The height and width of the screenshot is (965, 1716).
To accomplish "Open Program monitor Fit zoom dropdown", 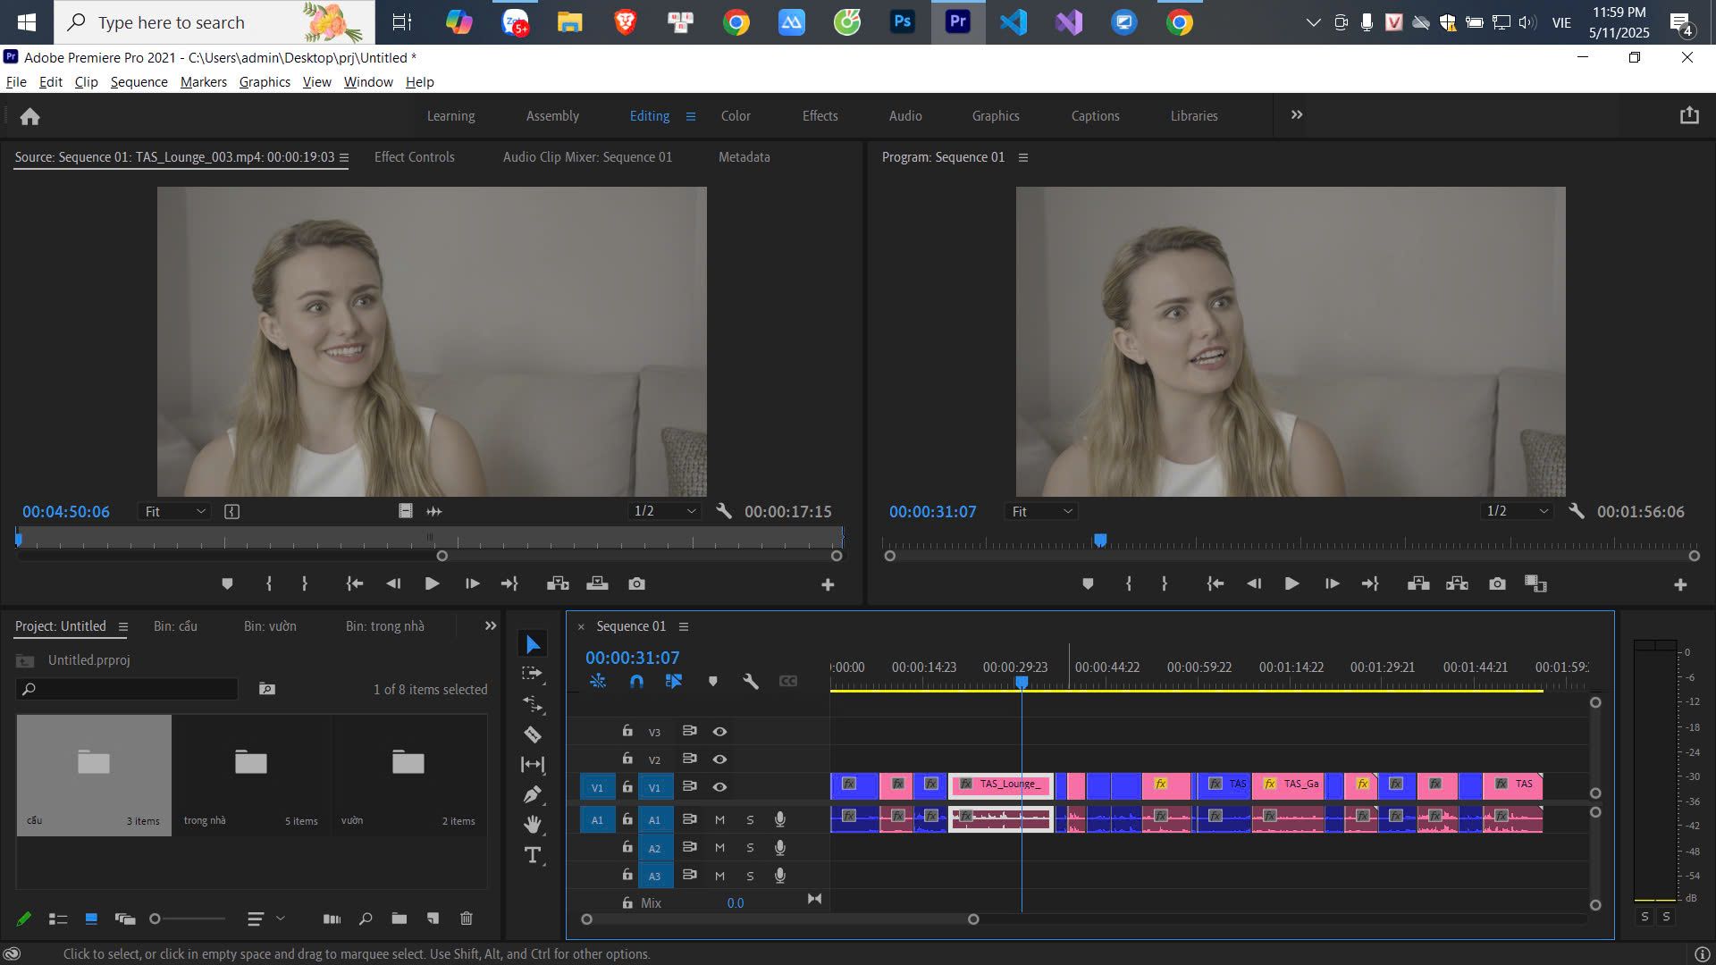I will (x=1041, y=511).
